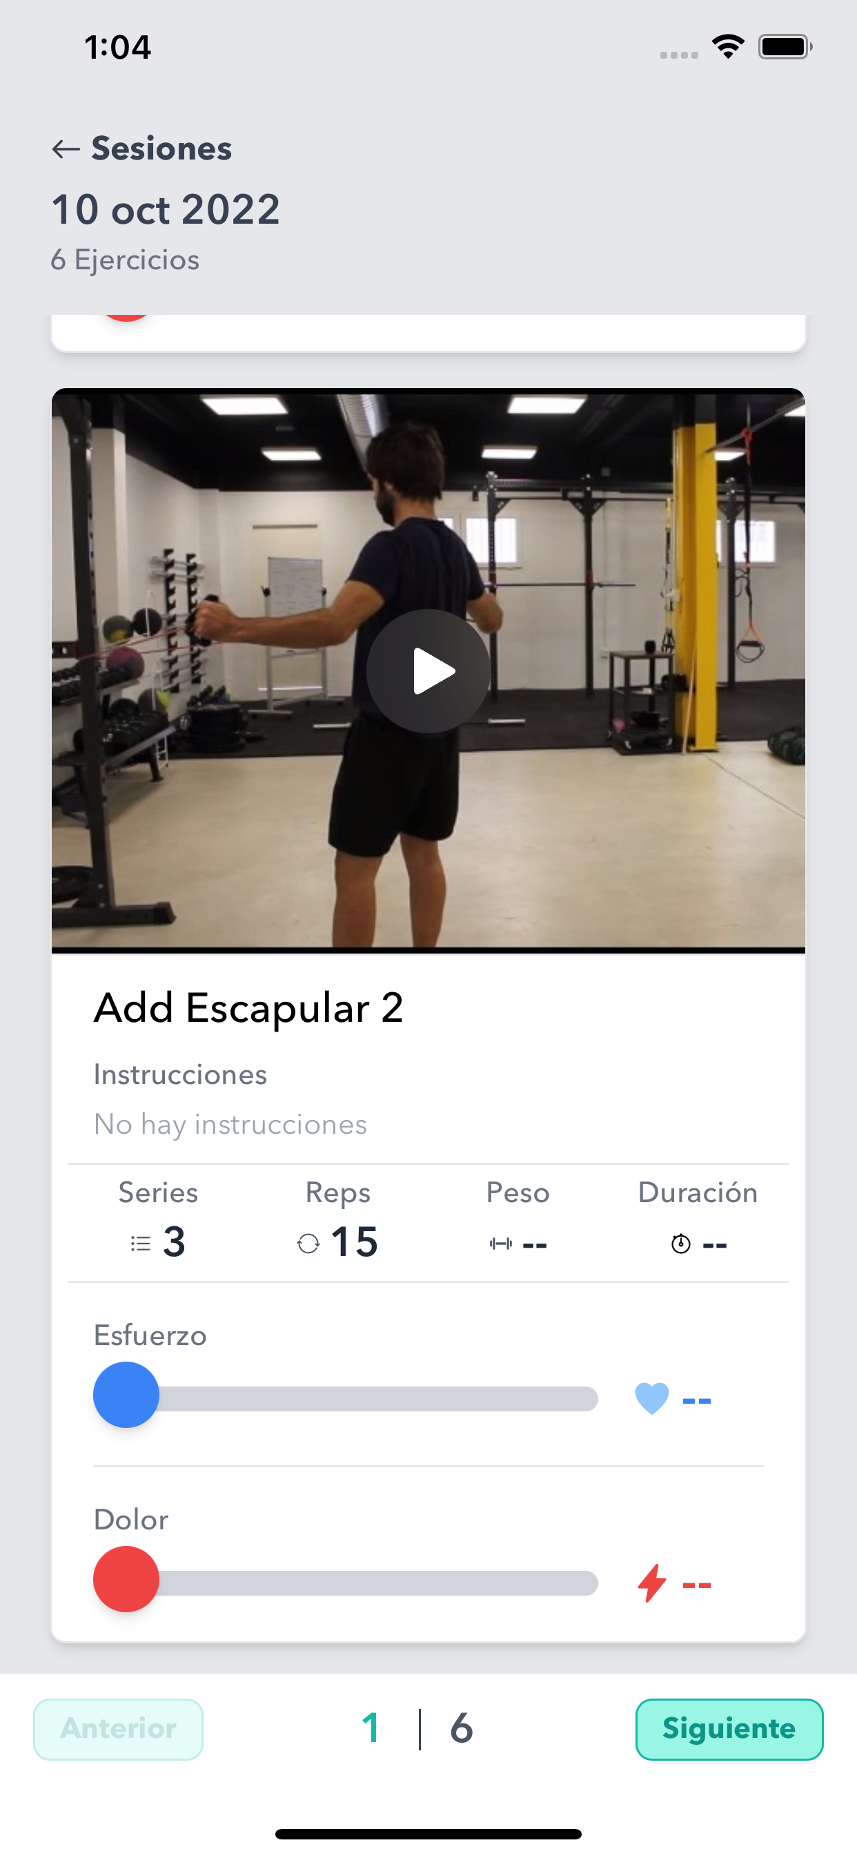This screenshot has width=857, height=1856.
Task: Tap the Duración stopwatch icon
Action: tap(680, 1244)
